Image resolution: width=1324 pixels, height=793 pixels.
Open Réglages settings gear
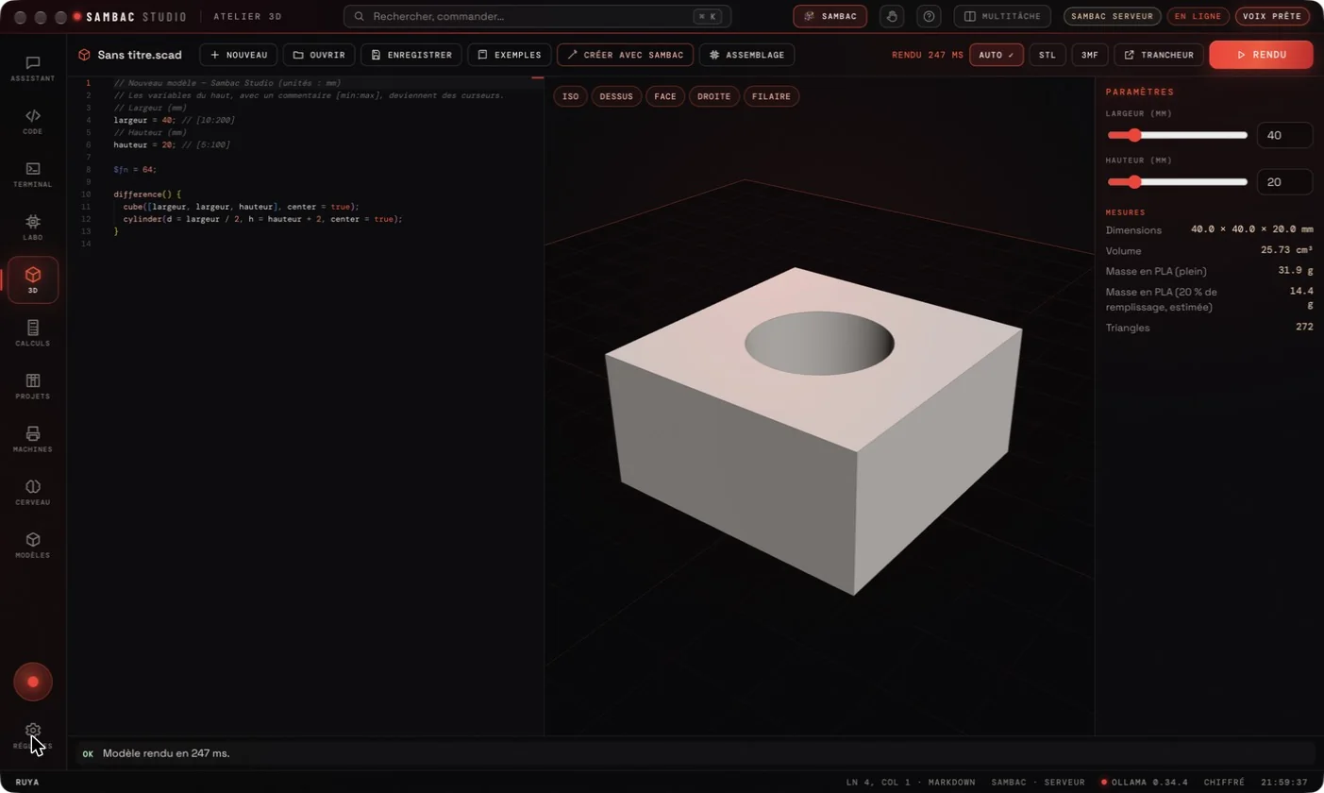click(33, 734)
